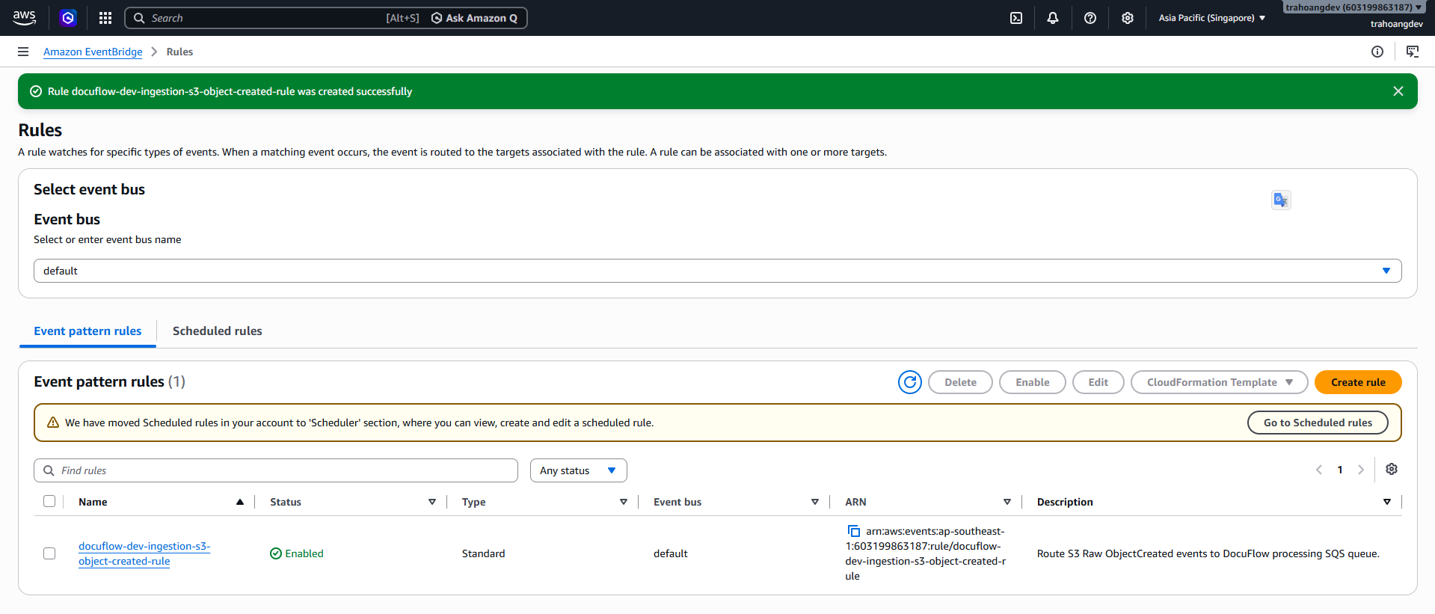Open Type column filter arrow
This screenshot has height=614, width=1435.
pyautogui.click(x=624, y=502)
